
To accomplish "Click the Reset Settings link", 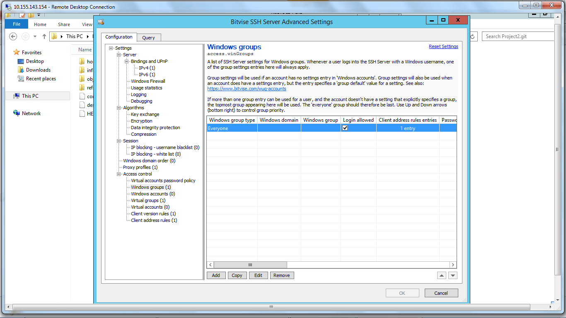I will [x=443, y=46].
